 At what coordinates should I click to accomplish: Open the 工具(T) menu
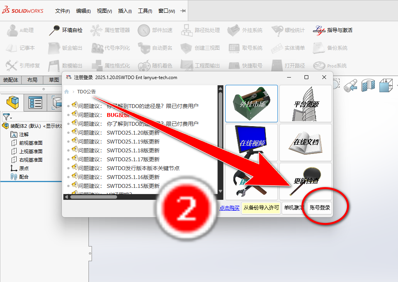(x=145, y=11)
